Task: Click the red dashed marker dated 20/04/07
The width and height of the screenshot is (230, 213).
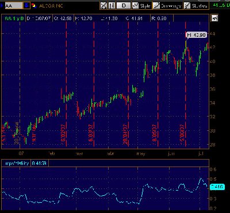Action: (128, 84)
